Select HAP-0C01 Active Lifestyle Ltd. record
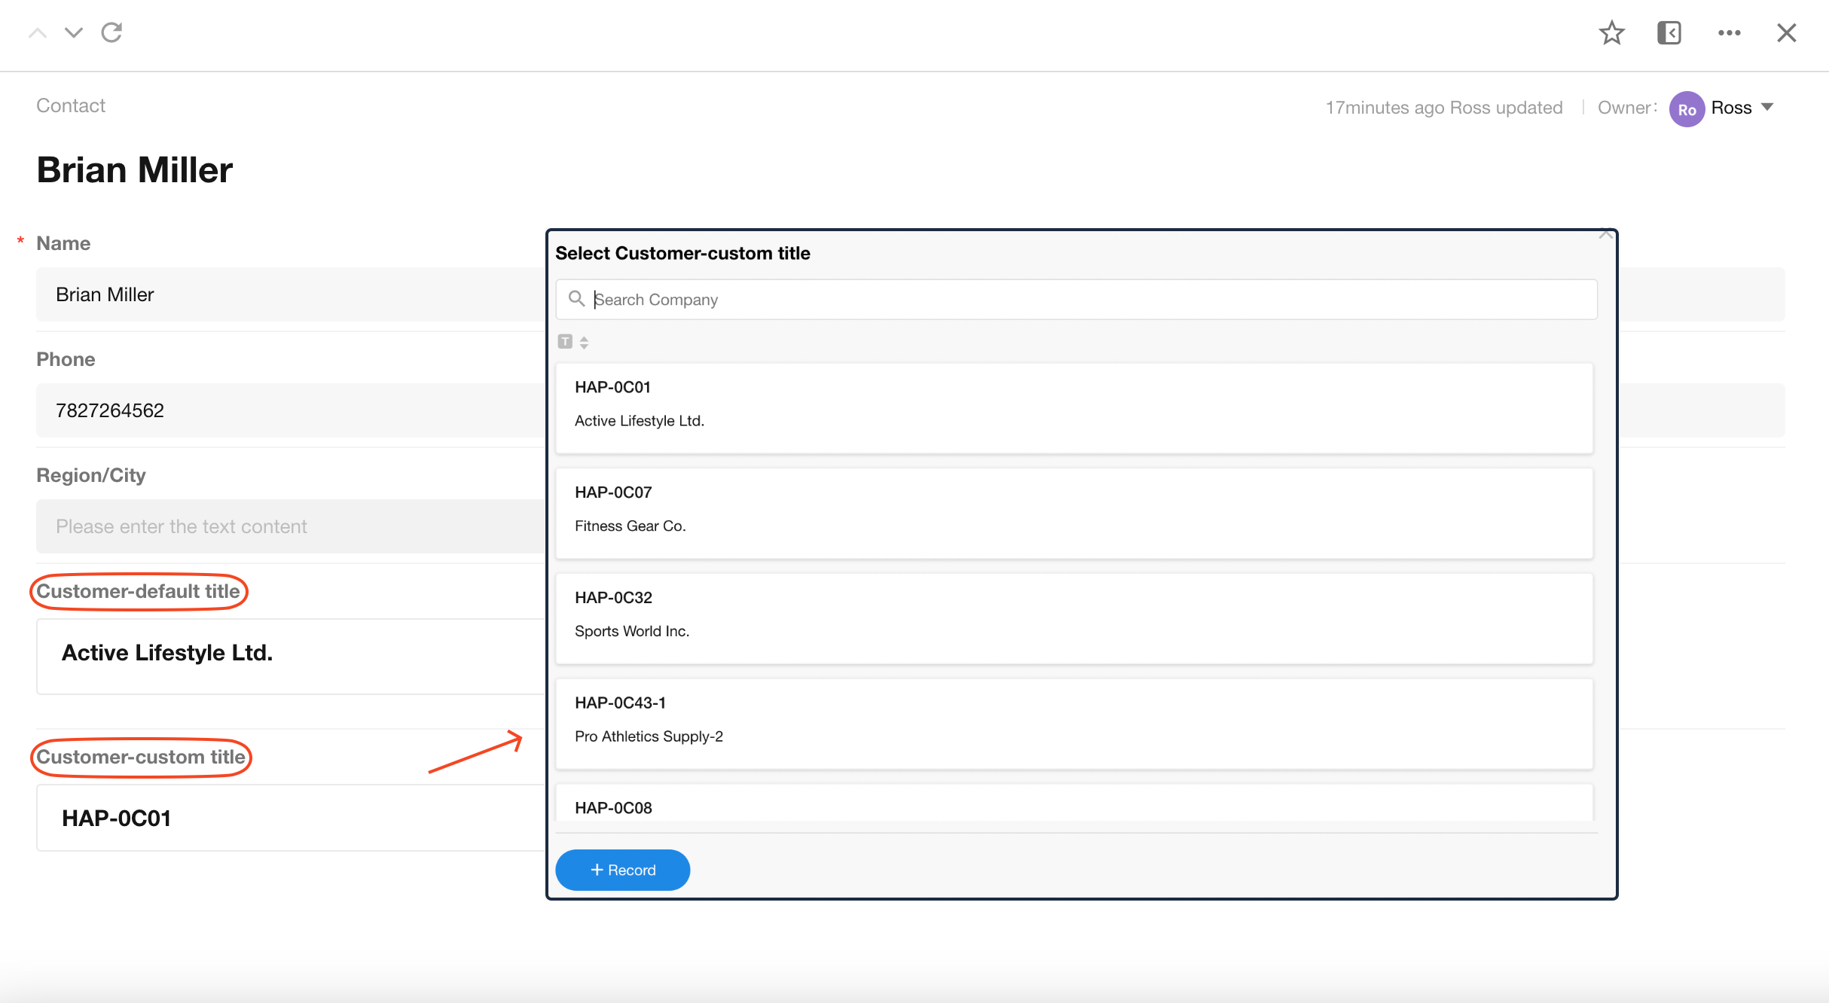This screenshot has height=1003, width=1829. (x=1073, y=407)
